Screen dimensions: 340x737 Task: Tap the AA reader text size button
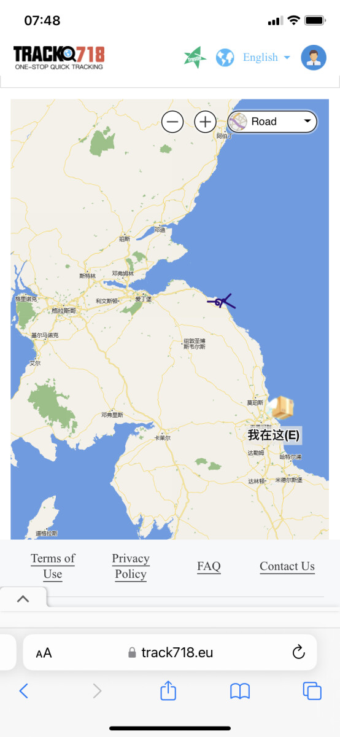click(x=44, y=653)
